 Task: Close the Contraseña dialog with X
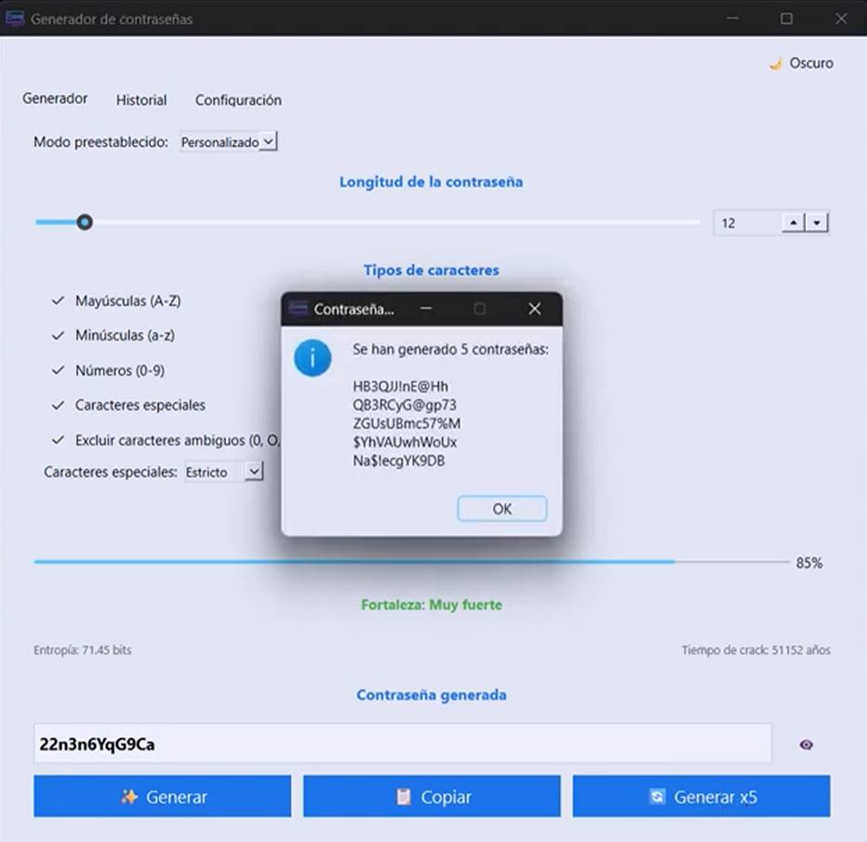pos(534,309)
